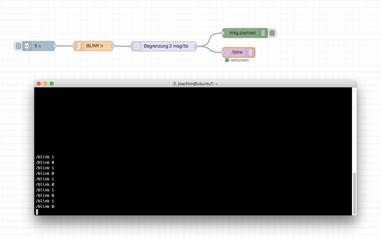Toggle the msg.payload debug node output button
The width and height of the screenshot is (382, 239).
tap(272, 33)
